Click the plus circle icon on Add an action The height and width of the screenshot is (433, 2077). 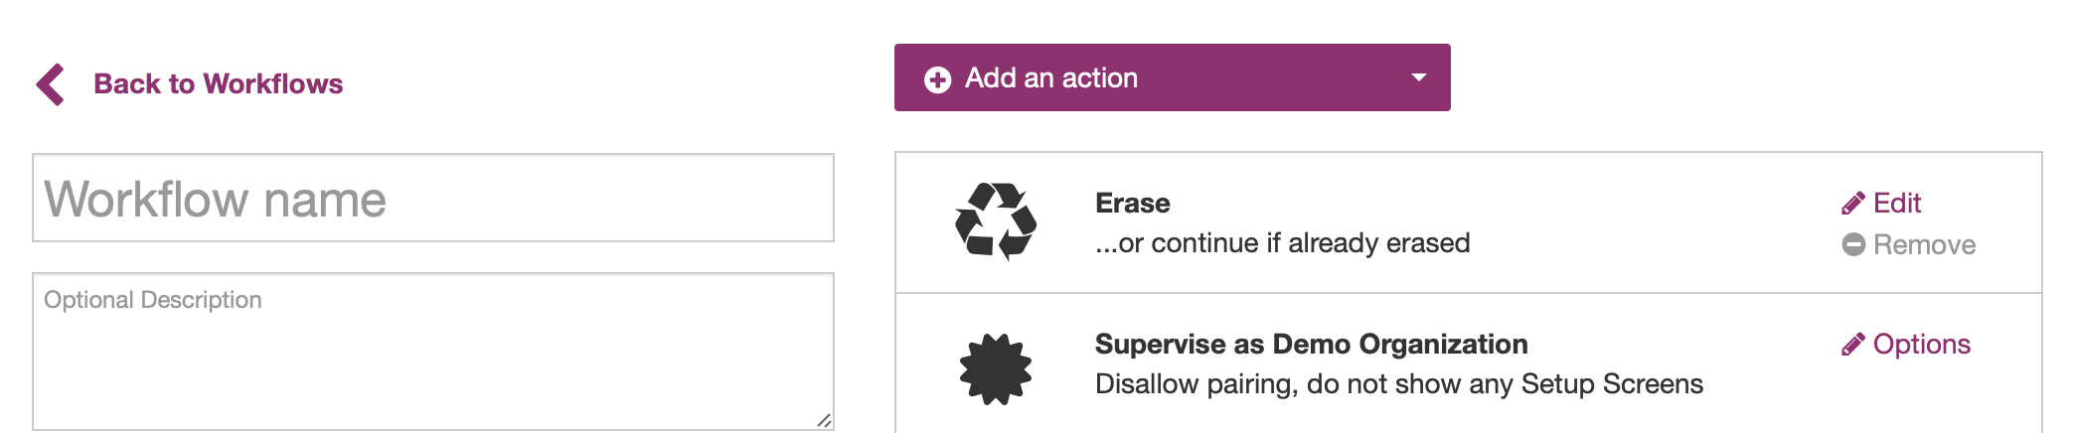(x=937, y=79)
